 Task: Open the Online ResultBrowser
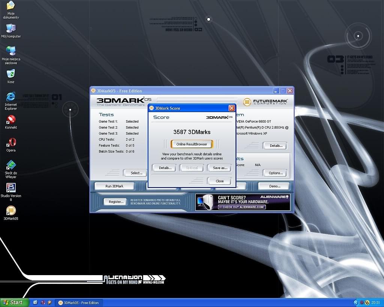coord(192,144)
